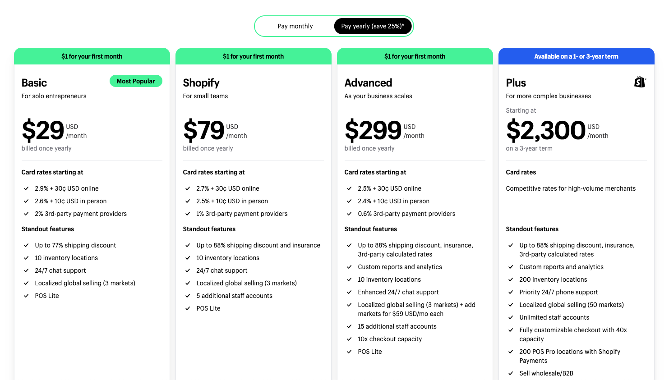Click checkmark beside 2.9% + 30¢ USD online

pyautogui.click(x=26, y=188)
